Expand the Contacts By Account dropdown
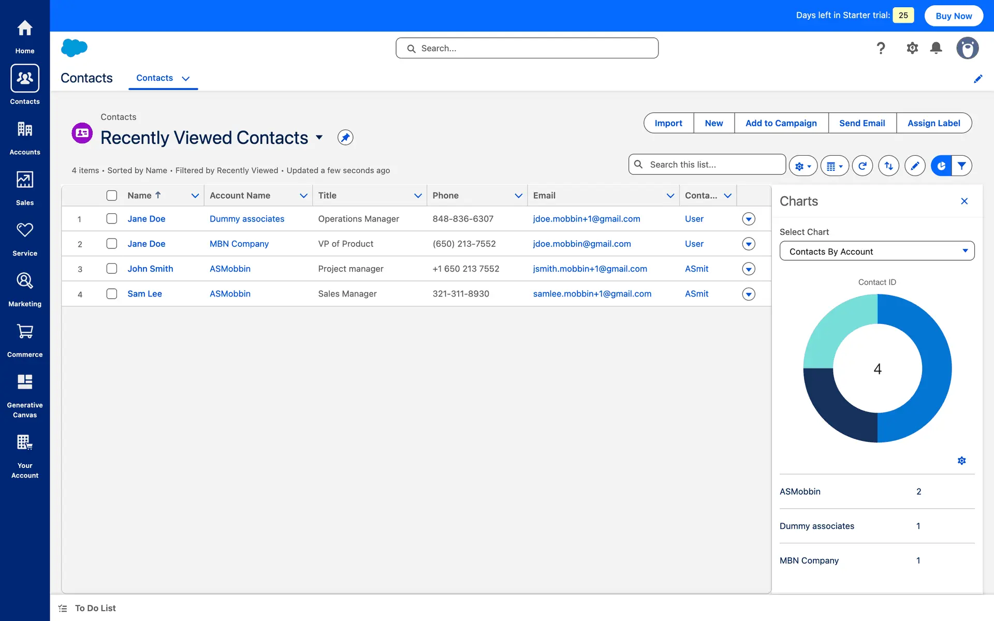Viewport: 994px width, 621px height. 876,252
